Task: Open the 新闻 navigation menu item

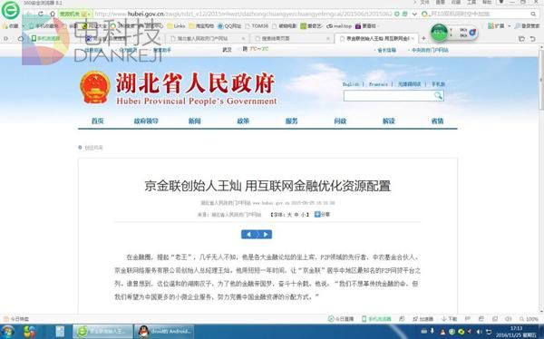Action: [x=195, y=121]
